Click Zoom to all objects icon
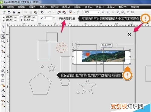This screenshot has width=151, height=112. pos(118,12)
